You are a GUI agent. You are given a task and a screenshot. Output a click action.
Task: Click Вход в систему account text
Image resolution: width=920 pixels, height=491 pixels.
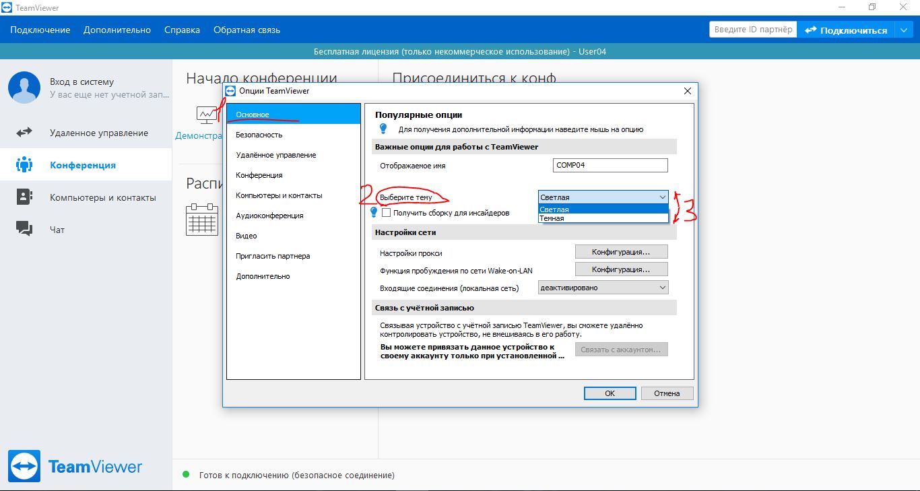[81, 81]
